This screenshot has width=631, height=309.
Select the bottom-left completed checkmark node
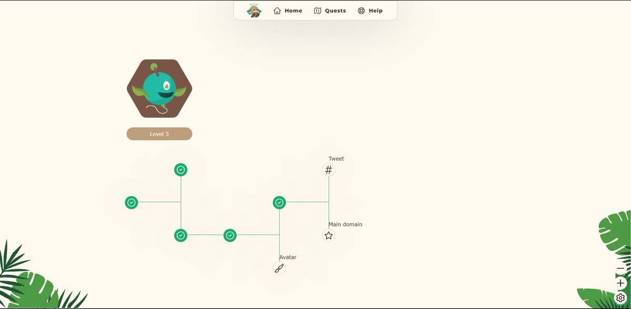[181, 235]
